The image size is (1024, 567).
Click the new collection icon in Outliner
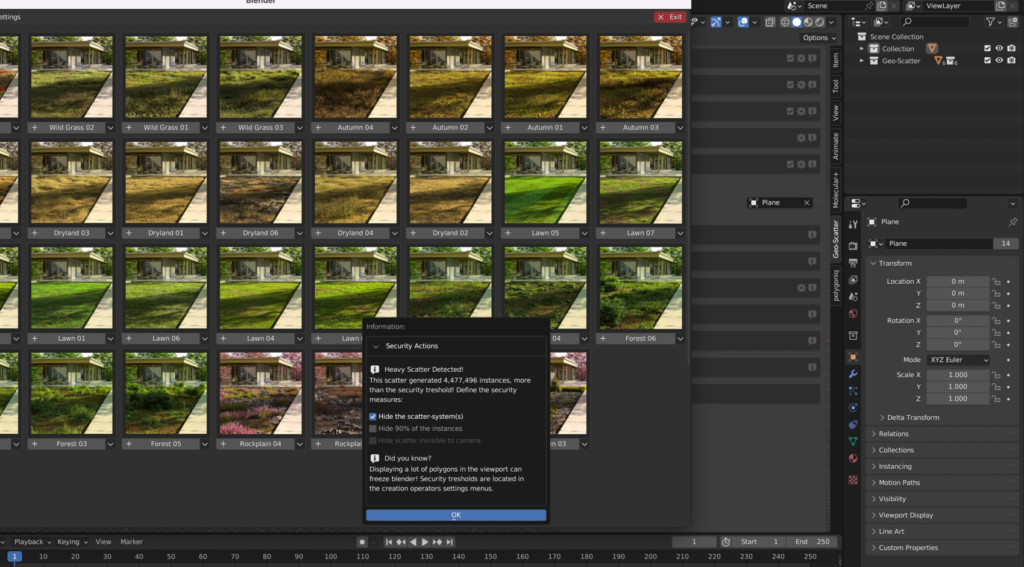click(1013, 22)
